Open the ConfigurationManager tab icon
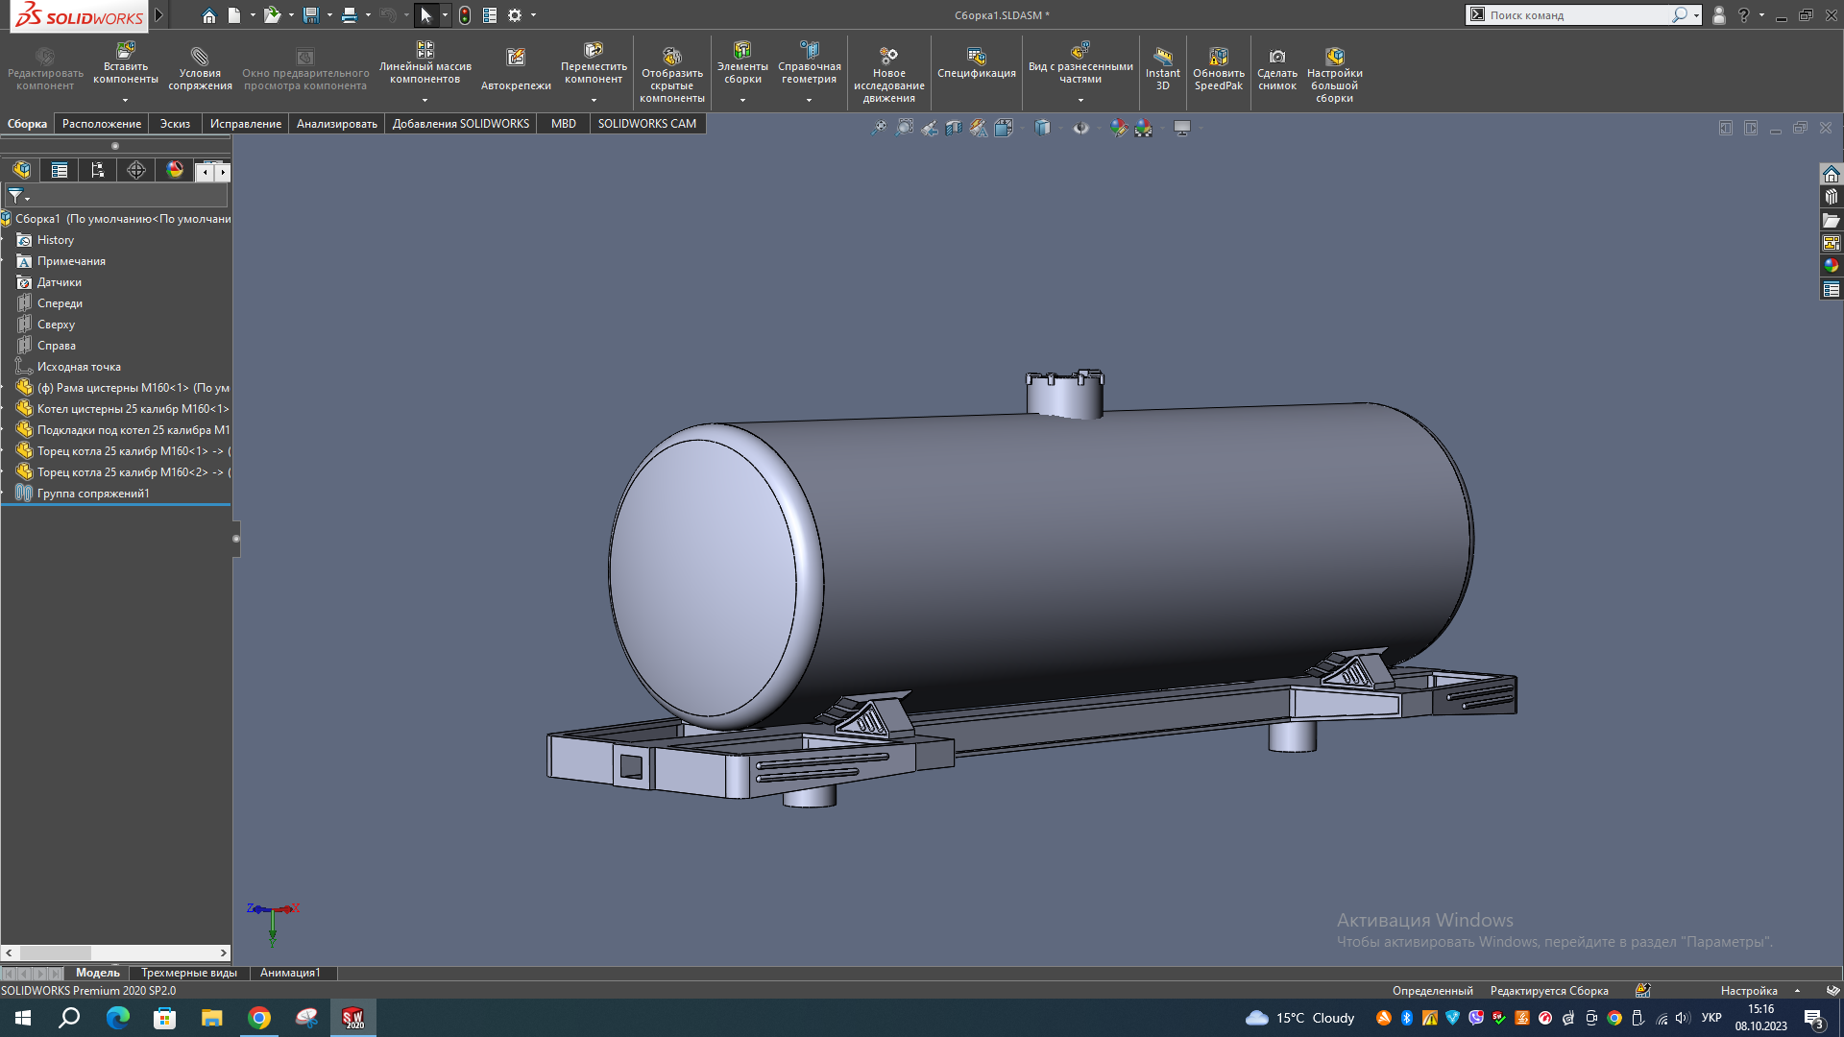 click(98, 170)
